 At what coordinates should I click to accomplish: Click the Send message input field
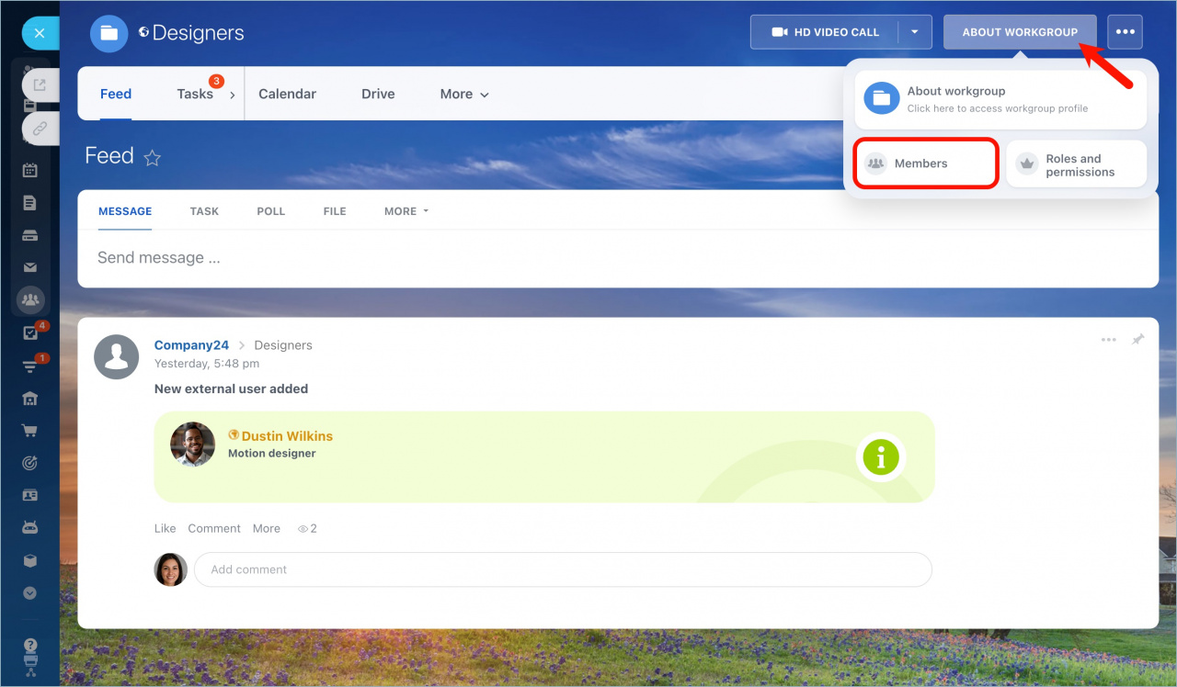pos(618,258)
